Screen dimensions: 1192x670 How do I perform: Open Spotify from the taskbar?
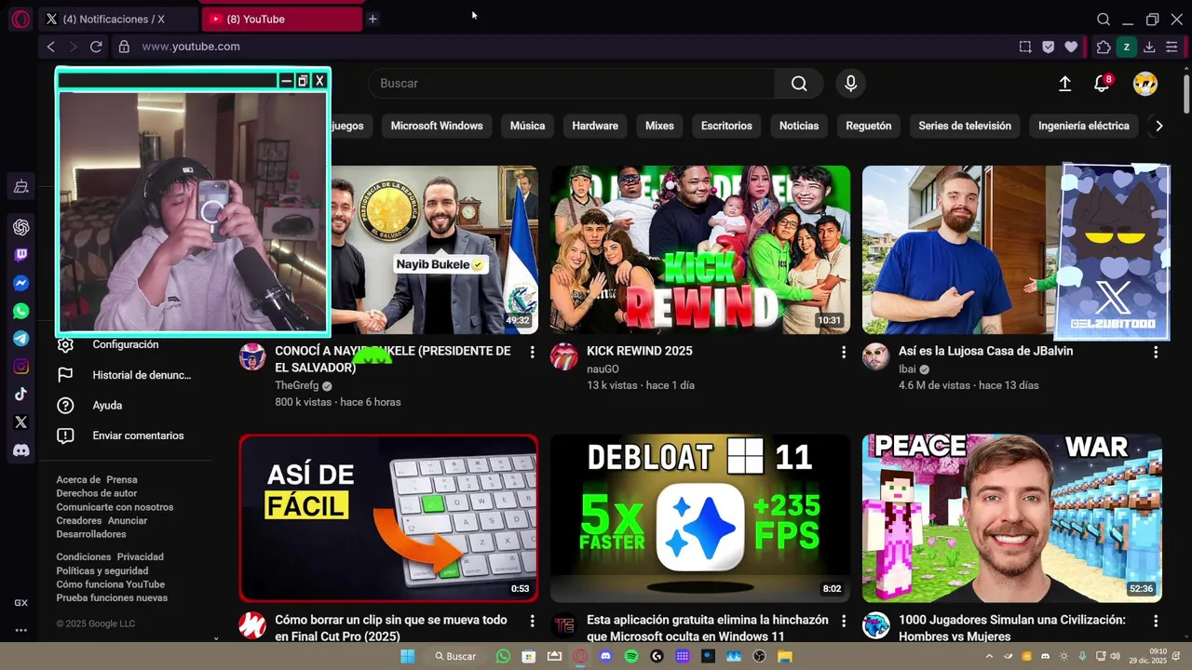pyautogui.click(x=631, y=656)
